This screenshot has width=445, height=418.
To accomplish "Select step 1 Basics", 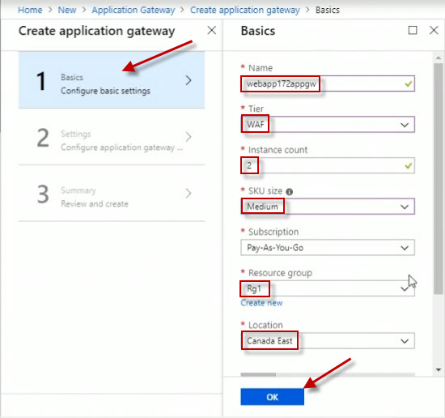I will pyautogui.click(x=112, y=80).
